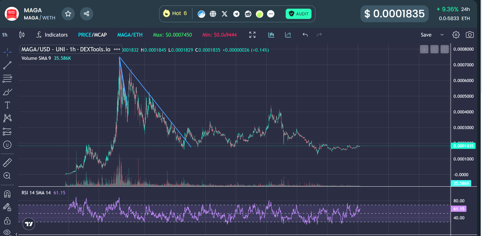Toggle magnet snap mode
Image resolution: width=482 pixels, height=236 pixels.
point(7,194)
